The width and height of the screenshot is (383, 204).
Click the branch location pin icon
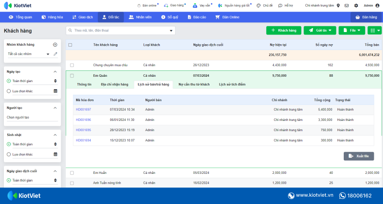point(338,5)
